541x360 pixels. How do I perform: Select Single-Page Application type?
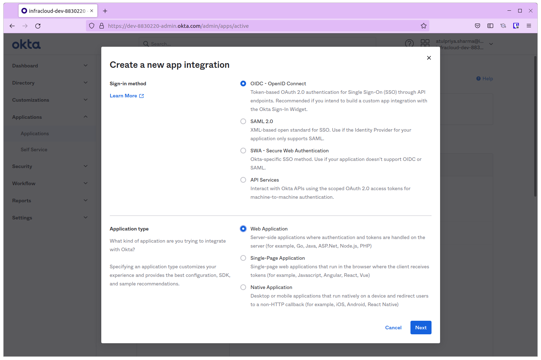[x=243, y=258]
